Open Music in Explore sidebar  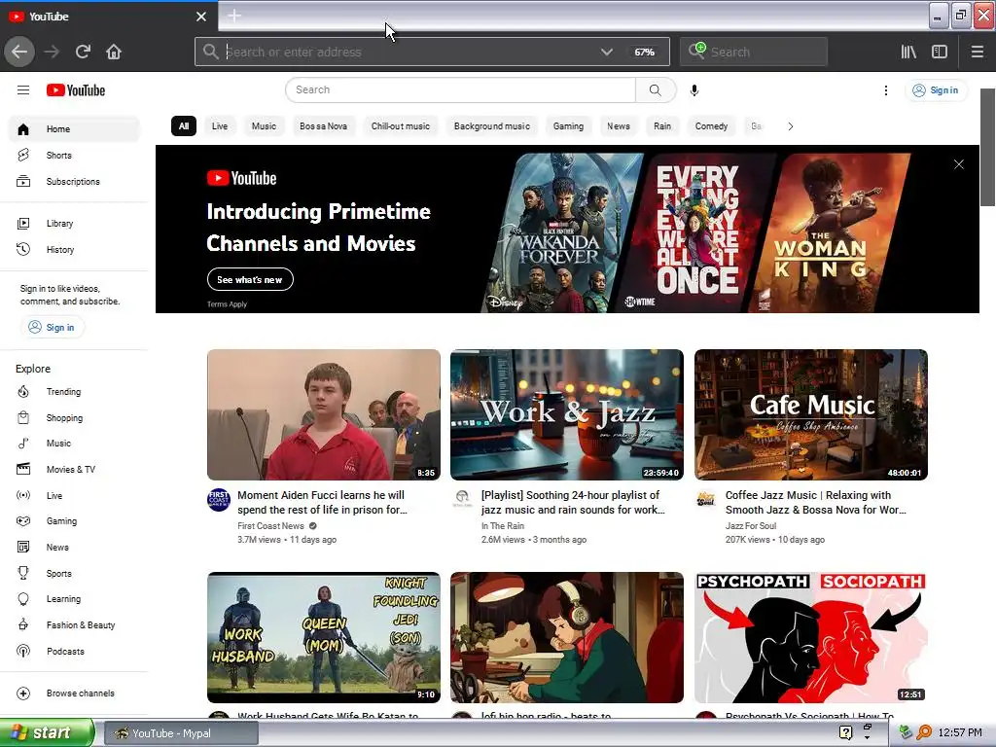click(x=74, y=444)
